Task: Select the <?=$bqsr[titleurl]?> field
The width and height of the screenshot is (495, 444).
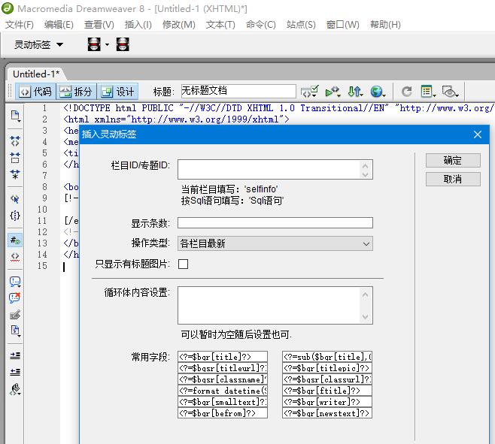Action: coord(223,368)
